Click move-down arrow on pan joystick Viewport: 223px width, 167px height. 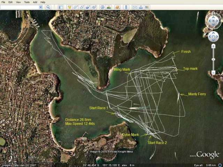click(x=213, y=40)
